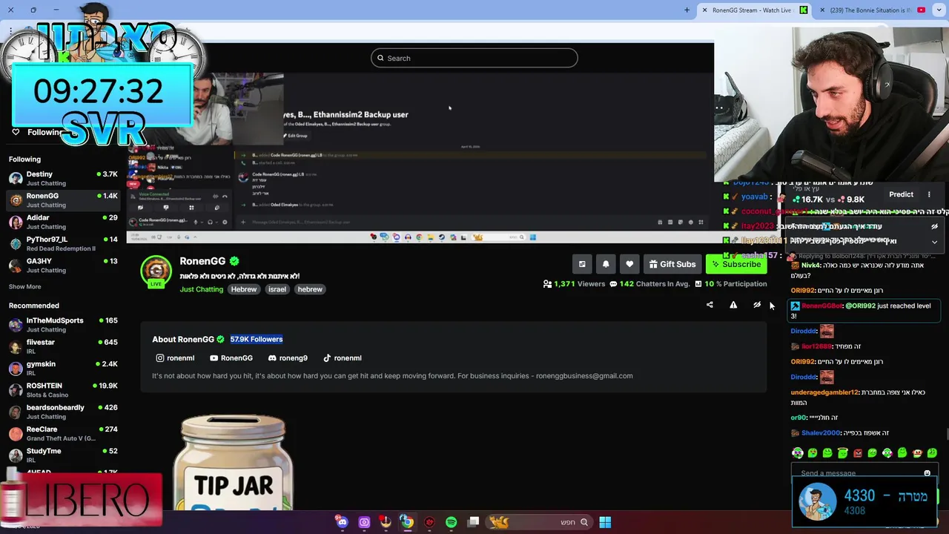Image resolution: width=949 pixels, height=534 pixels.
Task: Click the Windows taskbar search box
Action: [540, 522]
